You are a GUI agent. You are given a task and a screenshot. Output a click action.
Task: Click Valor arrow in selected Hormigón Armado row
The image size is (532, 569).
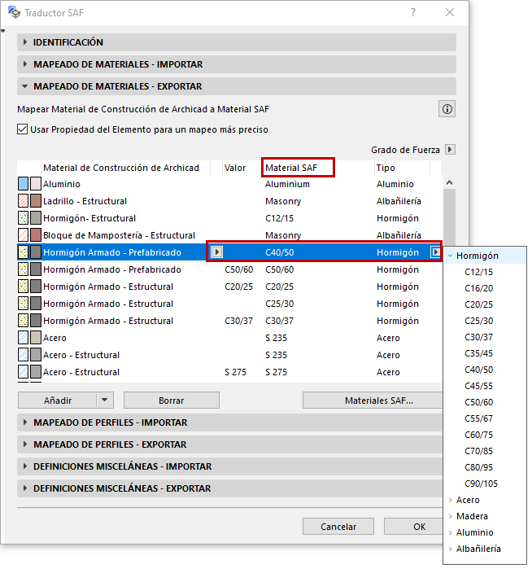point(217,252)
